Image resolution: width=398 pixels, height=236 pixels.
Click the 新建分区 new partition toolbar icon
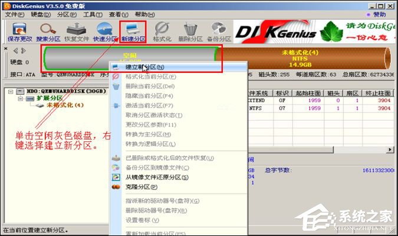point(133,32)
